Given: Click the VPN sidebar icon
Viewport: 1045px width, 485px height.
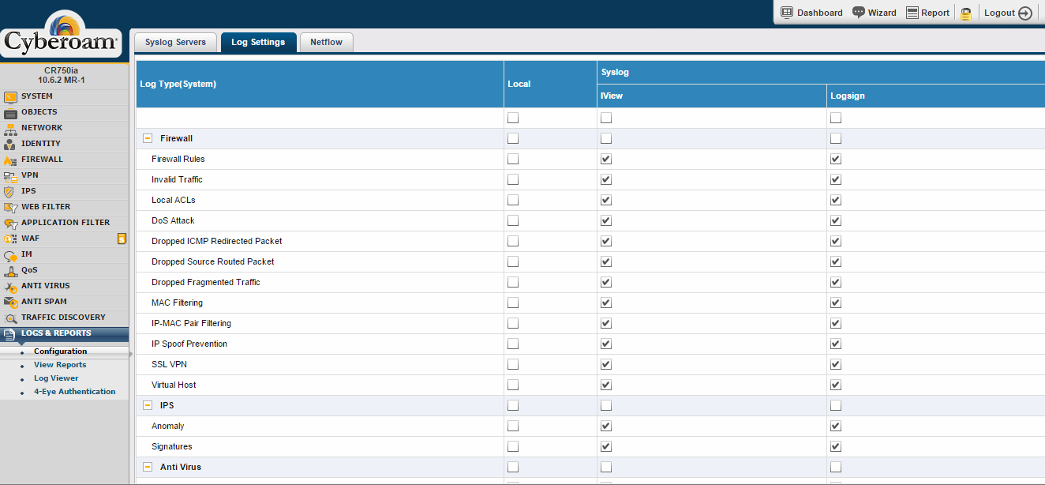Looking at the screenshot, I should point(10,176).
